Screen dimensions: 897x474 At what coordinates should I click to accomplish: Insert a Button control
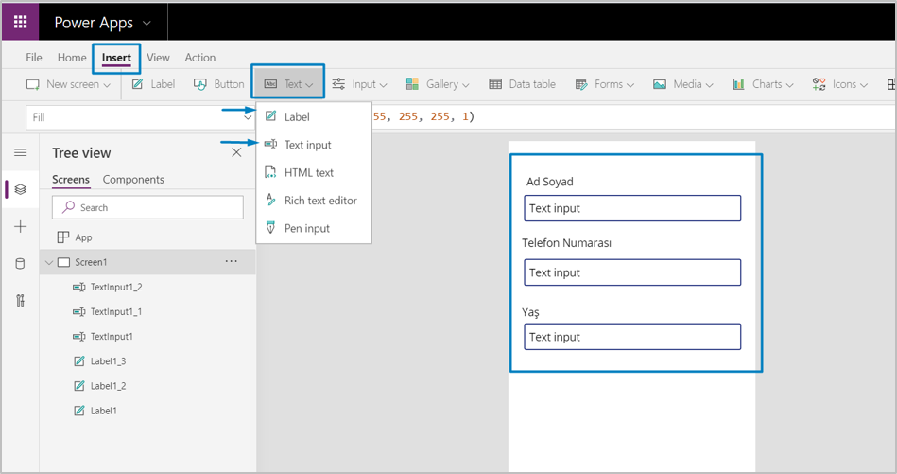[x=219, y=84]
